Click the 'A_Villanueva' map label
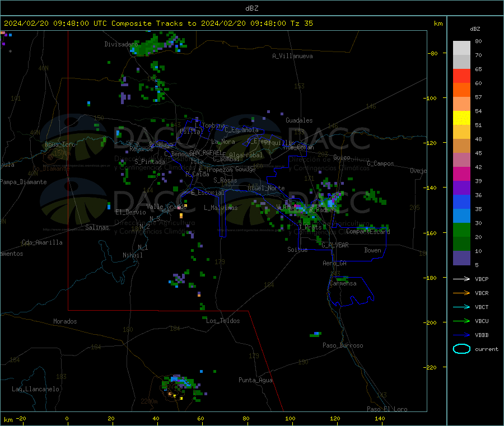Image resolution: width=504 pixels, height=426 pixels. 292,56
